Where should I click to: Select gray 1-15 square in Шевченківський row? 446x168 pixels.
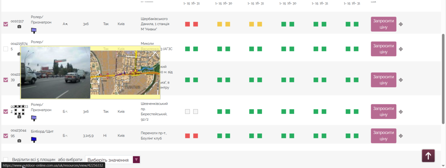[x=188, y=112]
